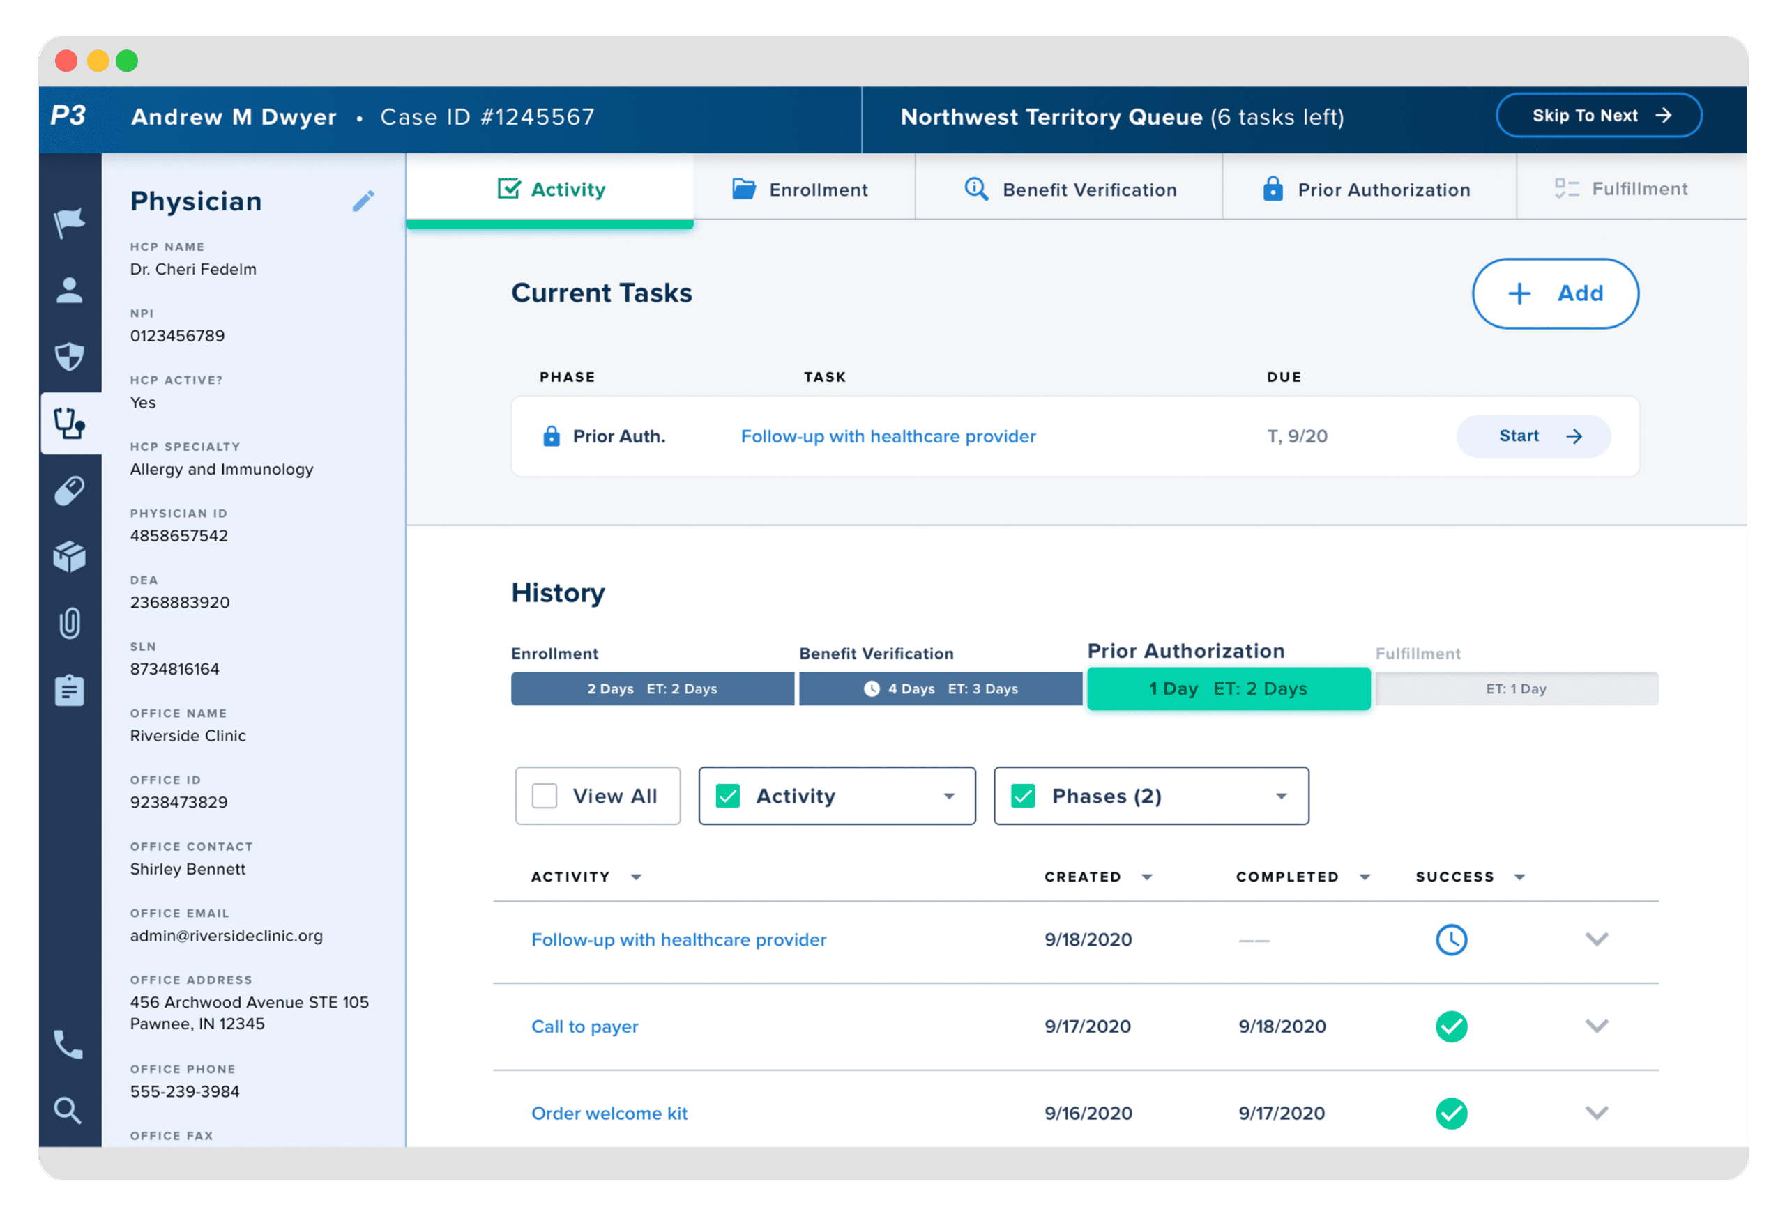Select the Prior Authorization 1 Day phase bar

[1229, 688]
